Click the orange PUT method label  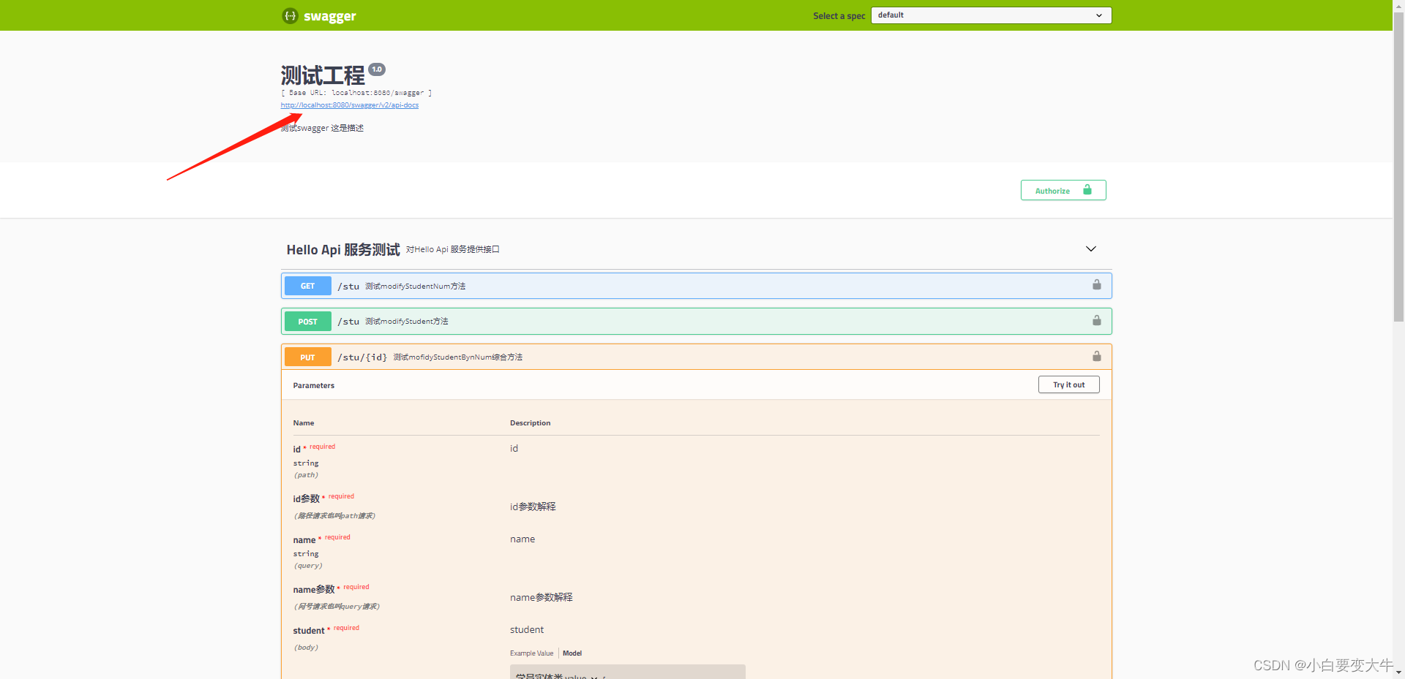click(308, 357)
